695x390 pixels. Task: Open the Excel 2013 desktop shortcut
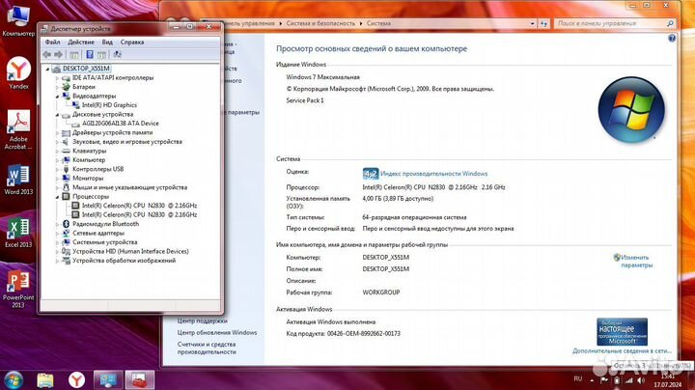(18, 233)
